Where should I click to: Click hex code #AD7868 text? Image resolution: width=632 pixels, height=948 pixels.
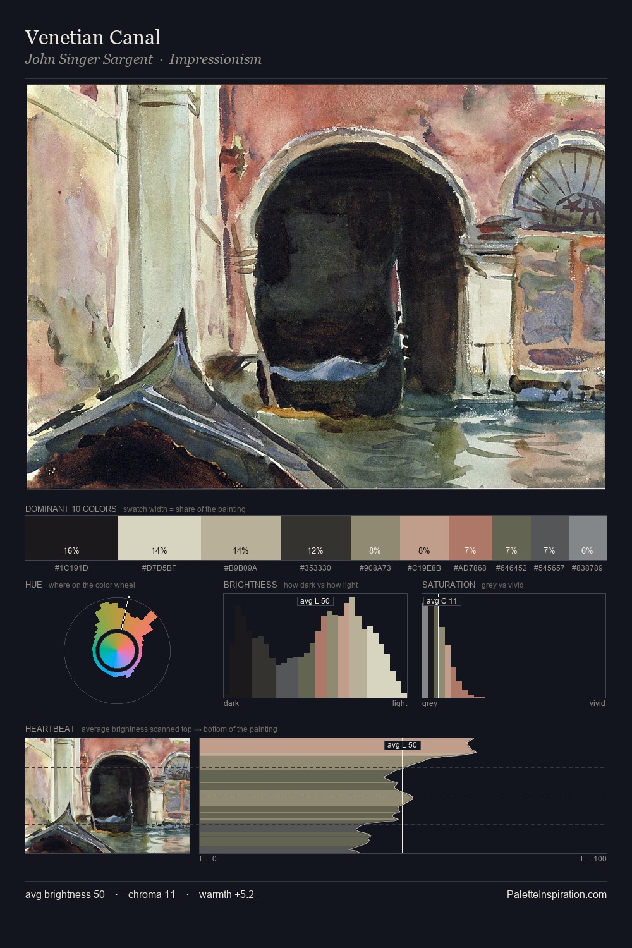pos(470,568)
